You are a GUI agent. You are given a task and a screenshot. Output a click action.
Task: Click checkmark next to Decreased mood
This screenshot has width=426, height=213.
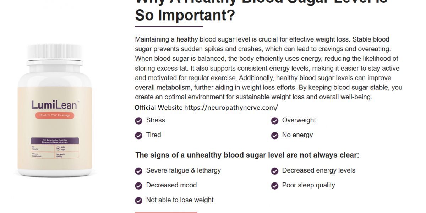coord(138,186)
